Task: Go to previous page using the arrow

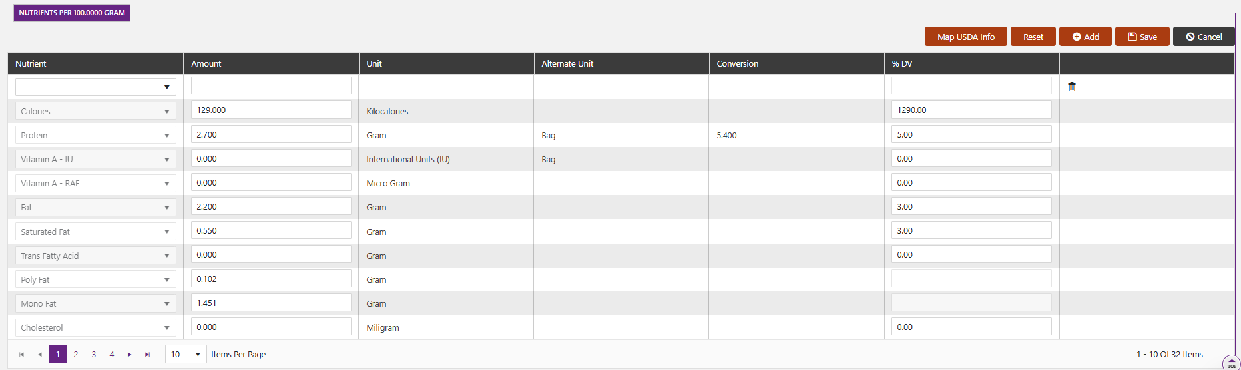Action: (x=40, y=355)
